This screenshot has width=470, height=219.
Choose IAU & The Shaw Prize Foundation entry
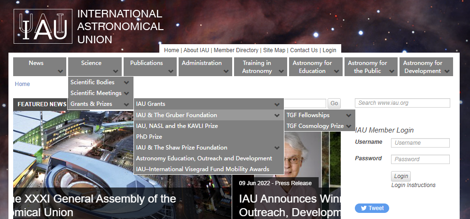coord(209,147)
